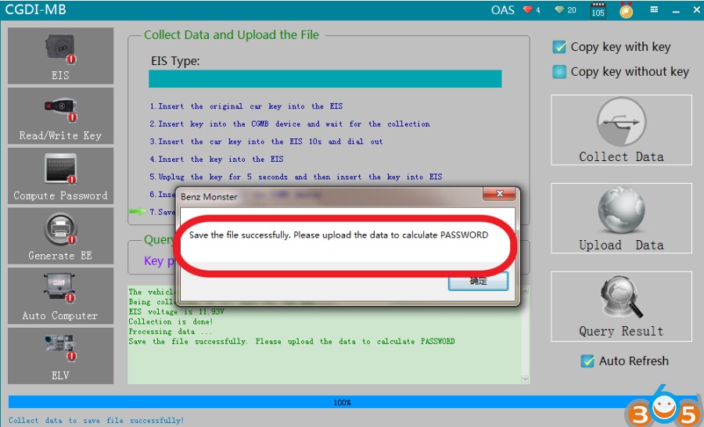Minimize the CGDI-MB window
The height and width of the screenshot is (427, 704).
676,10
